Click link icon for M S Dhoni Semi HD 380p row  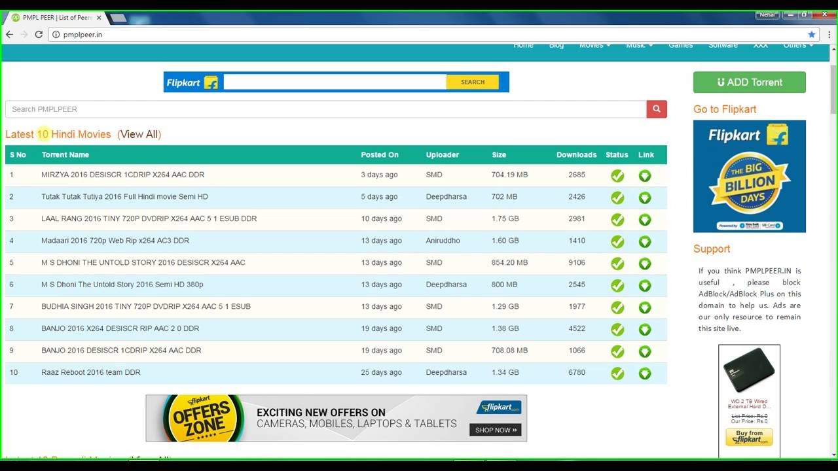(645, 286)
